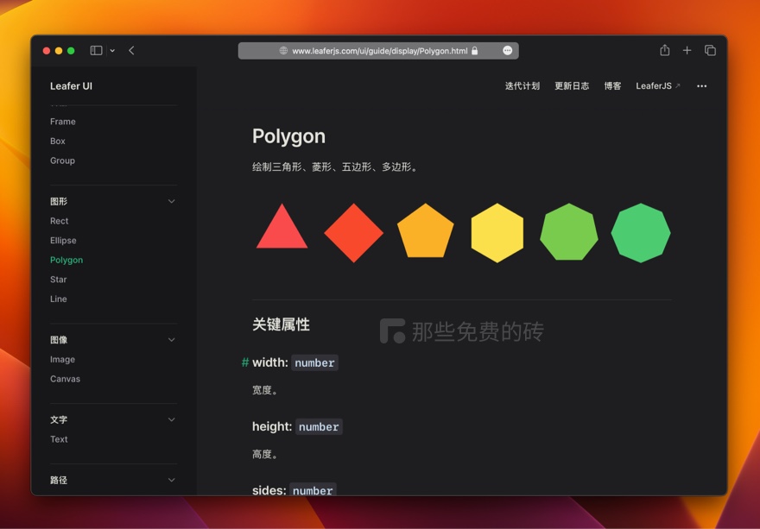Open the 博客 nav link
The height and width of the screenshot is (529, 760).
click(x=612, y=85)
